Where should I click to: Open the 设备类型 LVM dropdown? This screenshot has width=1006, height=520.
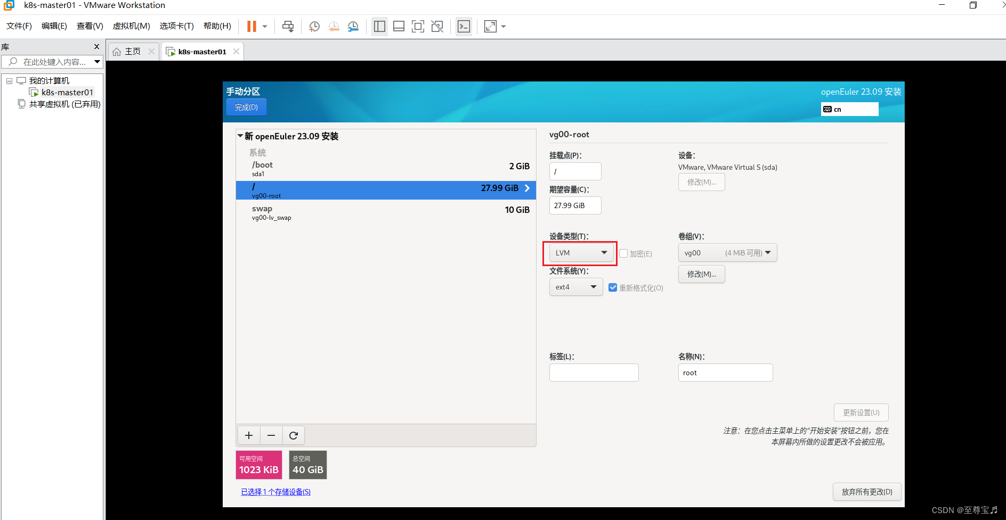click(x=580, y=252)
